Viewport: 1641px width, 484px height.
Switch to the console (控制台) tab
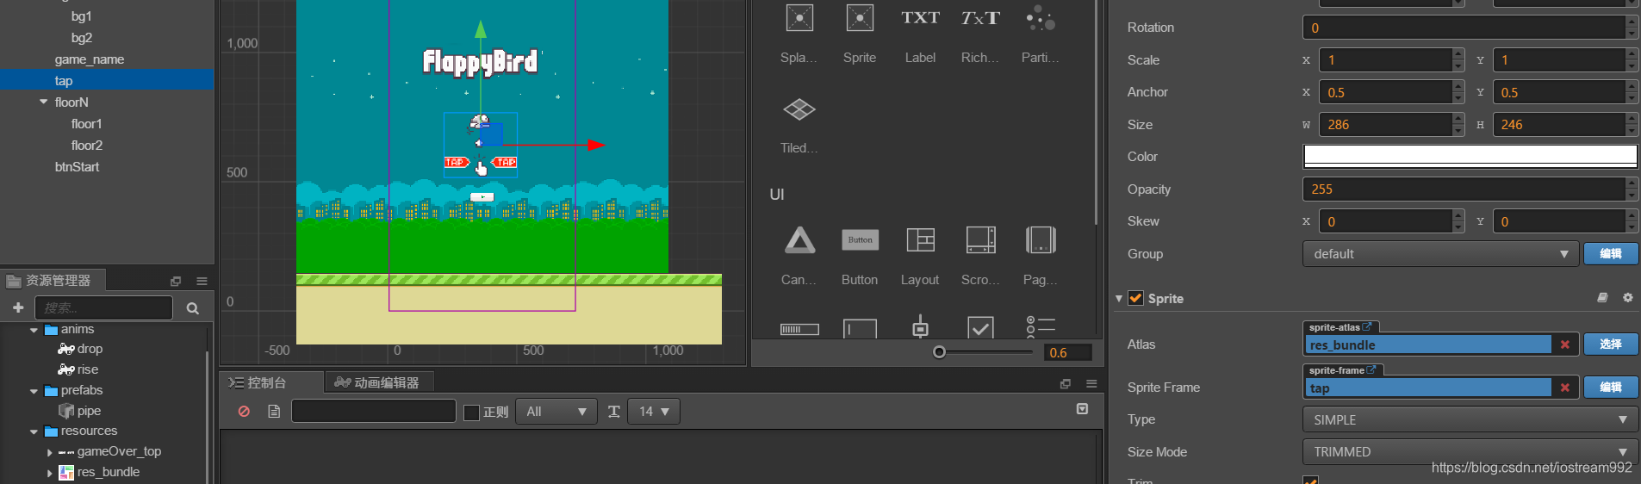click(272, 382)
